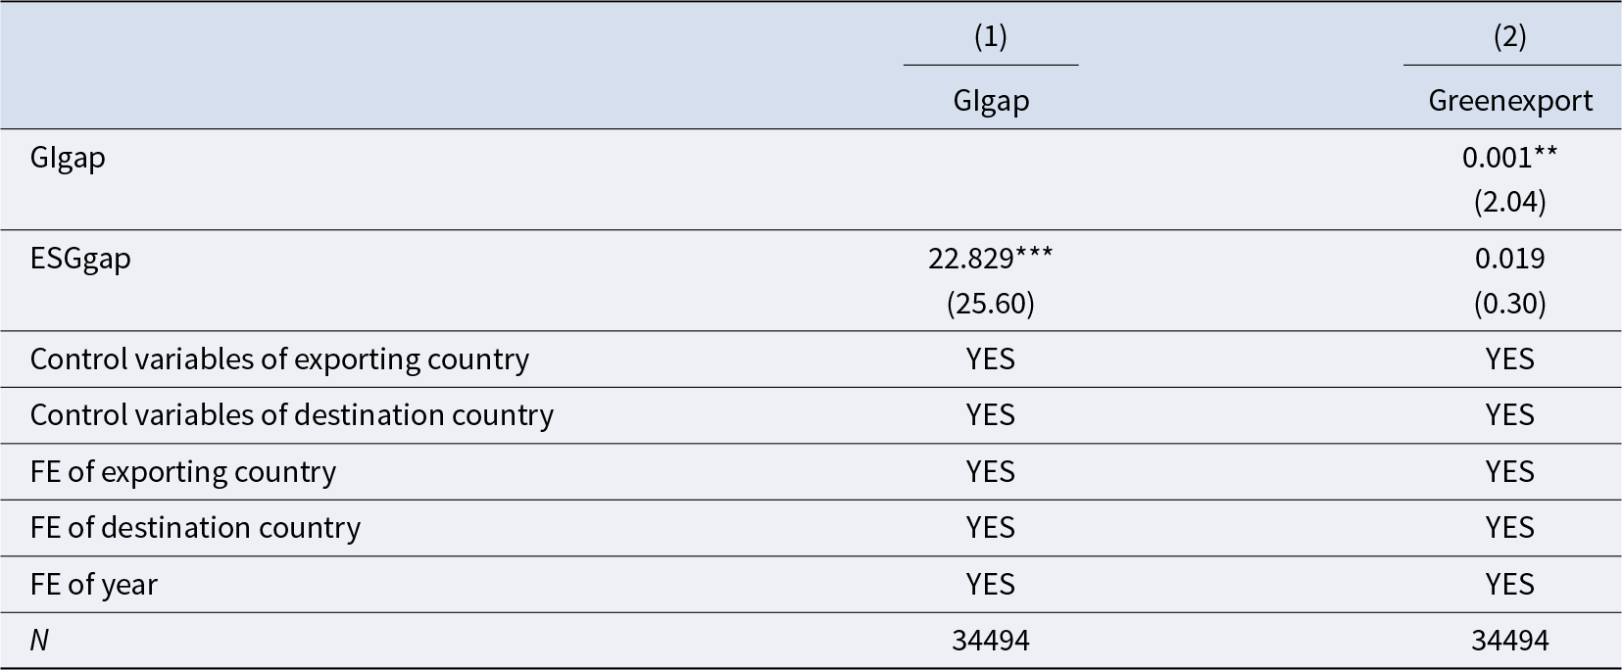Click the (2.04) t-statistic
The width and height of the screenshot is (1622, 670).
pos(1509,202)
